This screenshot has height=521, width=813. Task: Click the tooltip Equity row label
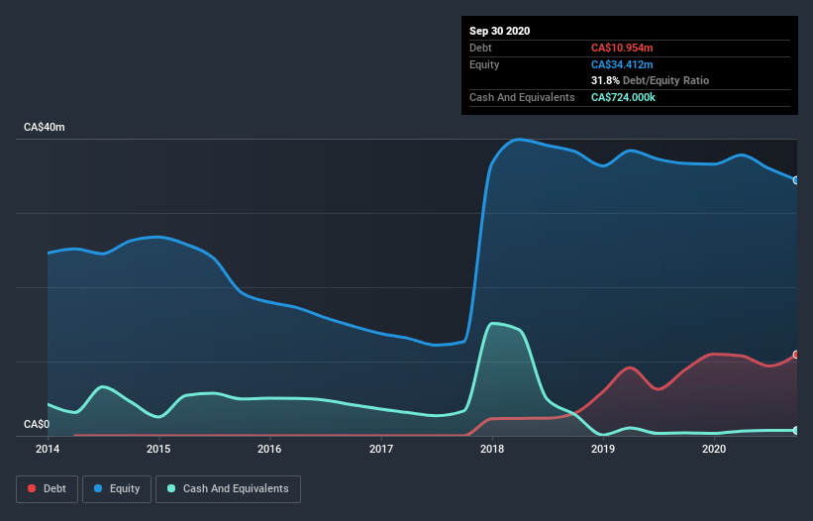tap(484, 64)
